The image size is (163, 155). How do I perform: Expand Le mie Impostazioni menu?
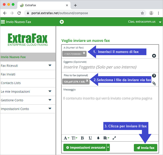point(50,91)
